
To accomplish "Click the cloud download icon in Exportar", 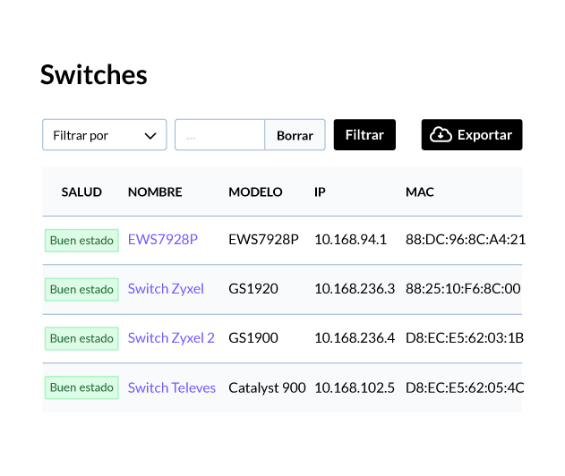I will [x=441, y=135].
